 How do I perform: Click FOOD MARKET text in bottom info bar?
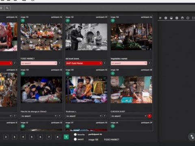112,140
